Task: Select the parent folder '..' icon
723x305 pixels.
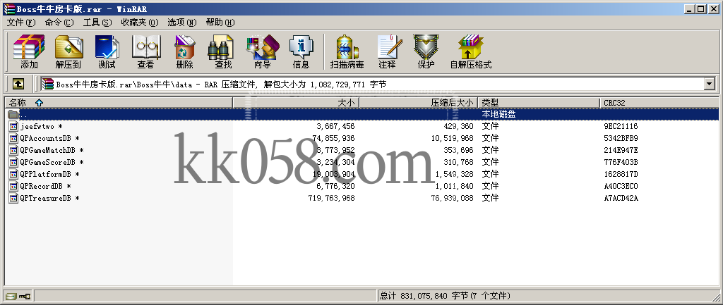Action: [x=13, y=114]
